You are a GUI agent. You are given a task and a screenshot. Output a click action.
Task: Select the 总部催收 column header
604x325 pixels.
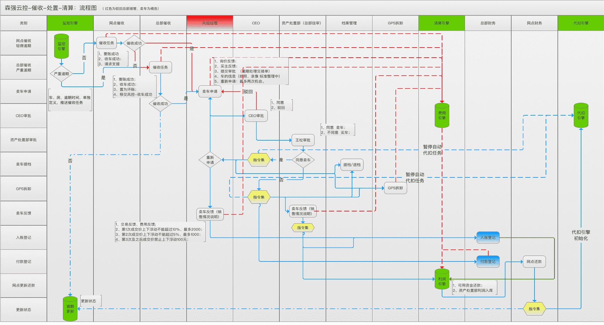pyautogui.click(x=163, y=23)
